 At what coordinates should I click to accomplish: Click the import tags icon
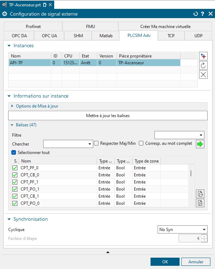click(x=200, y=203)
